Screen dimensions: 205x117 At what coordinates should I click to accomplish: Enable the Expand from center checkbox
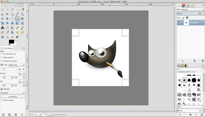pyautogui.click(x=2, y=61)
